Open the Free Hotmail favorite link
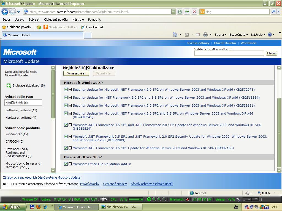This screenshot has width=282, height=211. click(x=92, y=27)
